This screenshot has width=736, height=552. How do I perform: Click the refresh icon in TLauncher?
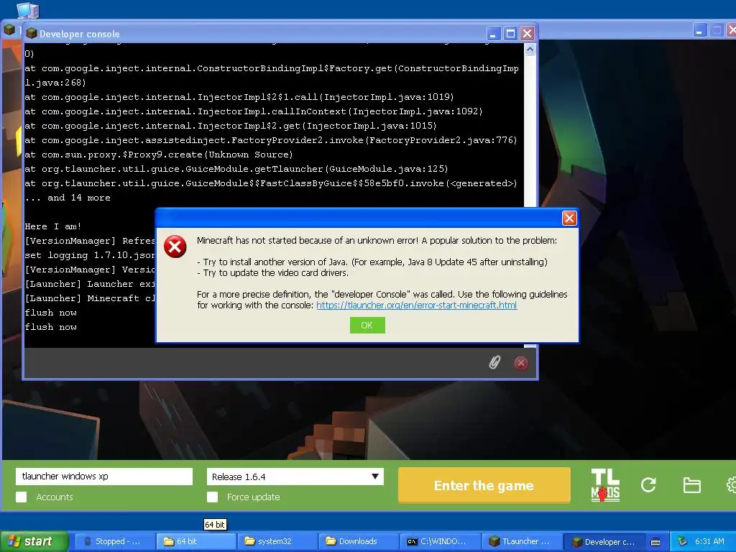(649, 485)
